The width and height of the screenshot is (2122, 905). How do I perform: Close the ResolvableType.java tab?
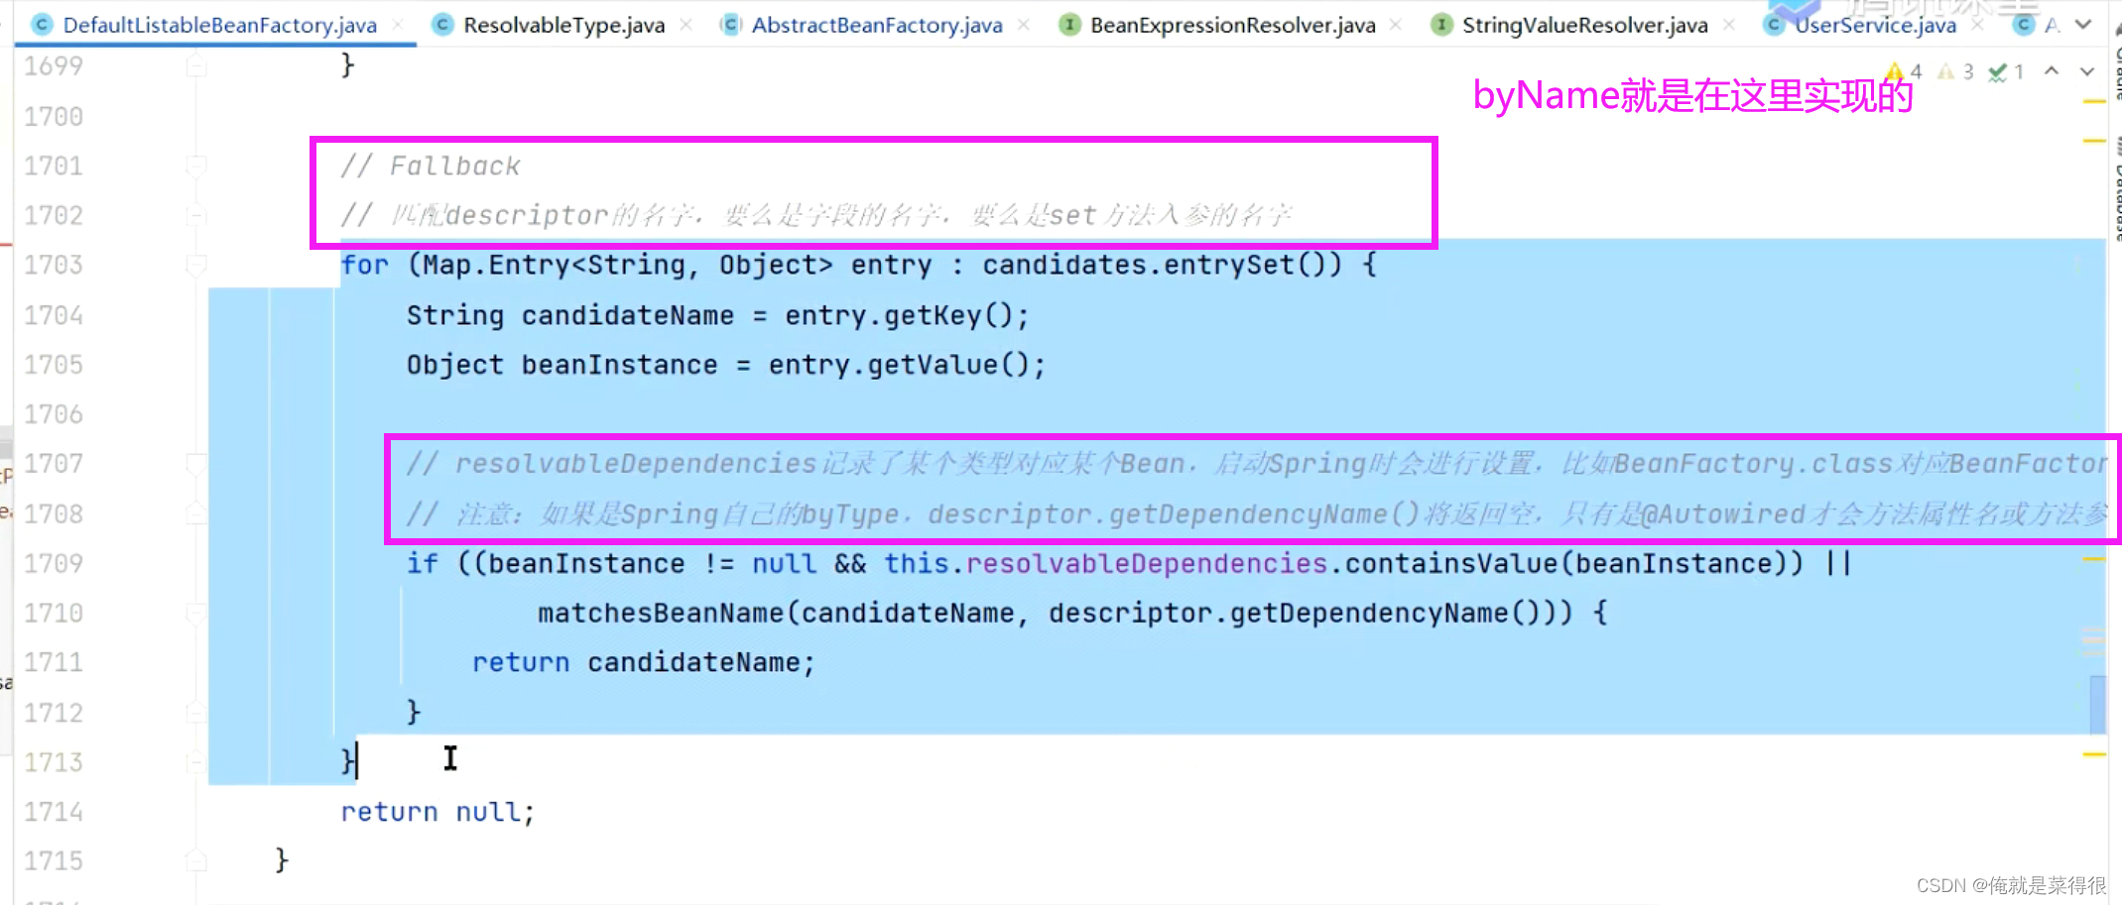[686, 25]
